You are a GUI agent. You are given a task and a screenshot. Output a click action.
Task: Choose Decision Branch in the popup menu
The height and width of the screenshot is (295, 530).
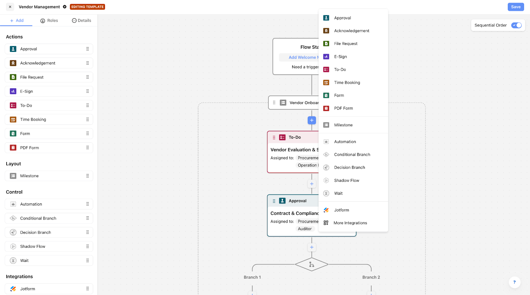[x=349, y=167]
